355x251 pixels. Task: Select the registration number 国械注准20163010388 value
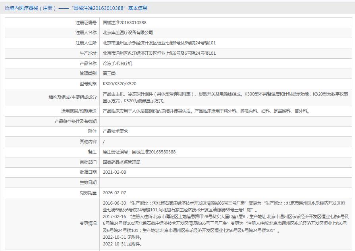click(x=125, y=23)
